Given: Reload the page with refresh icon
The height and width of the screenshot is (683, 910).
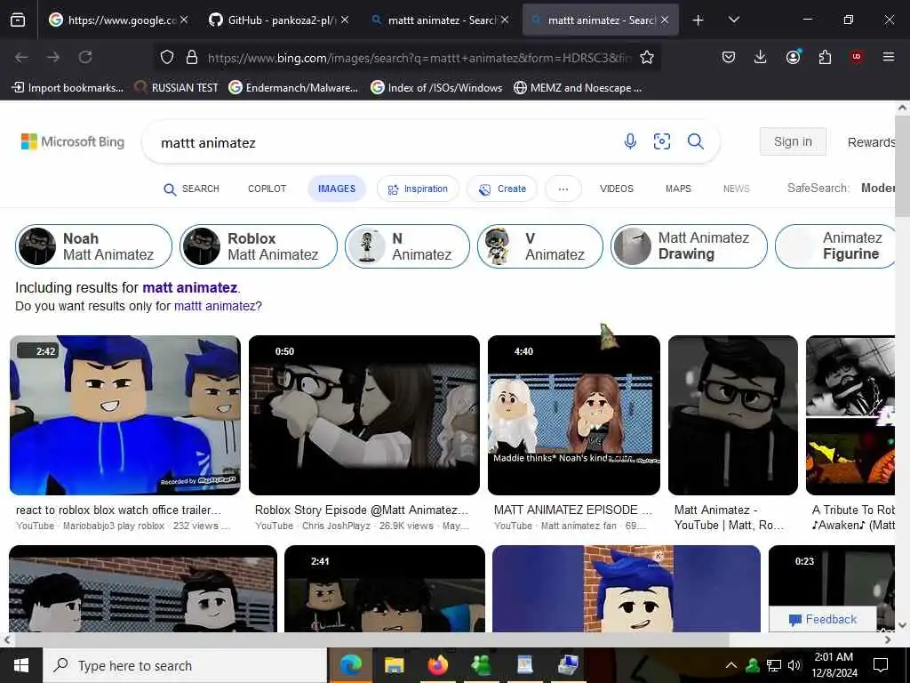Looking at the screenshot, I should (85, 57).
